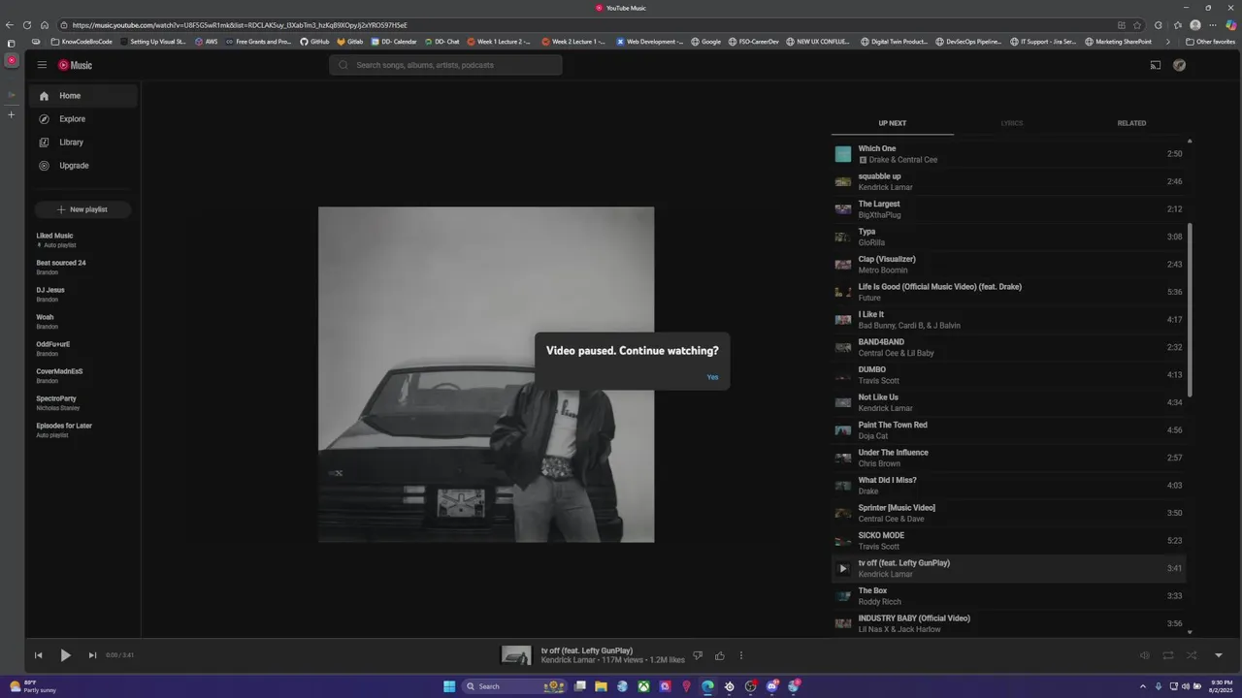Select INDUSTRY BABY in queue
This screenshot has height=698, width=1242.
1009,623
